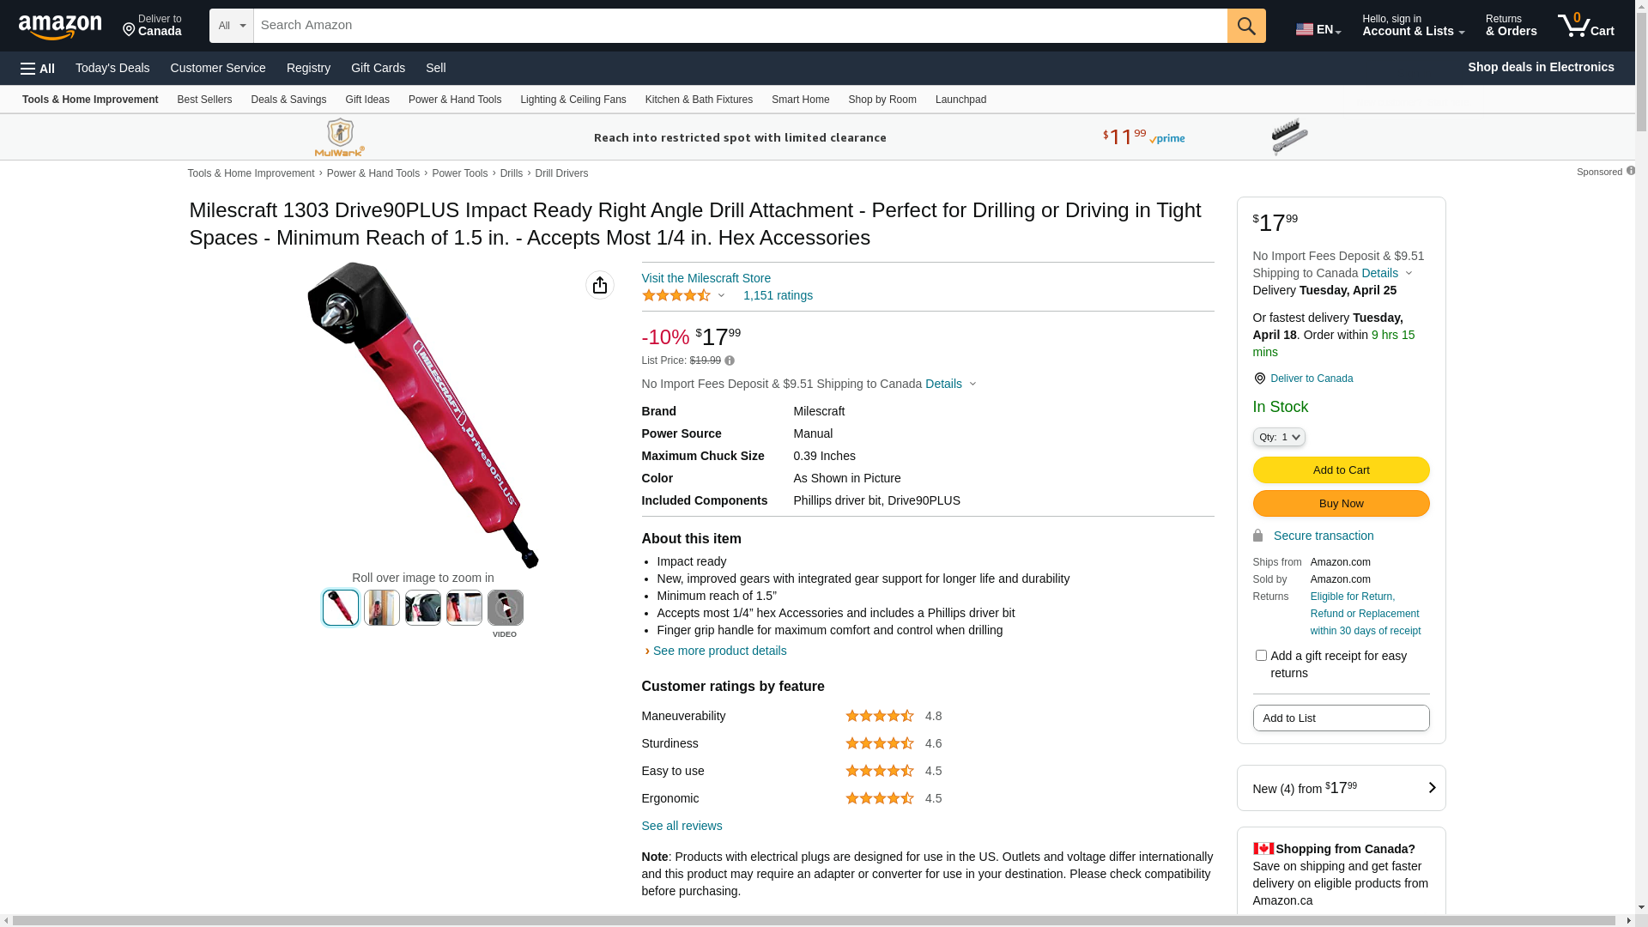The height and width of the screenshot is (927, 1648).
Task: Click the Add to Cart button
Action: click(1341, 470)
